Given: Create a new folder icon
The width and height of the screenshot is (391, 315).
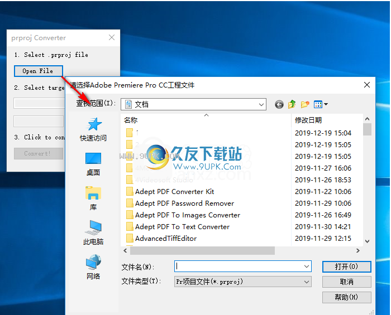Looking at the screenshot, I should (305, 104).
